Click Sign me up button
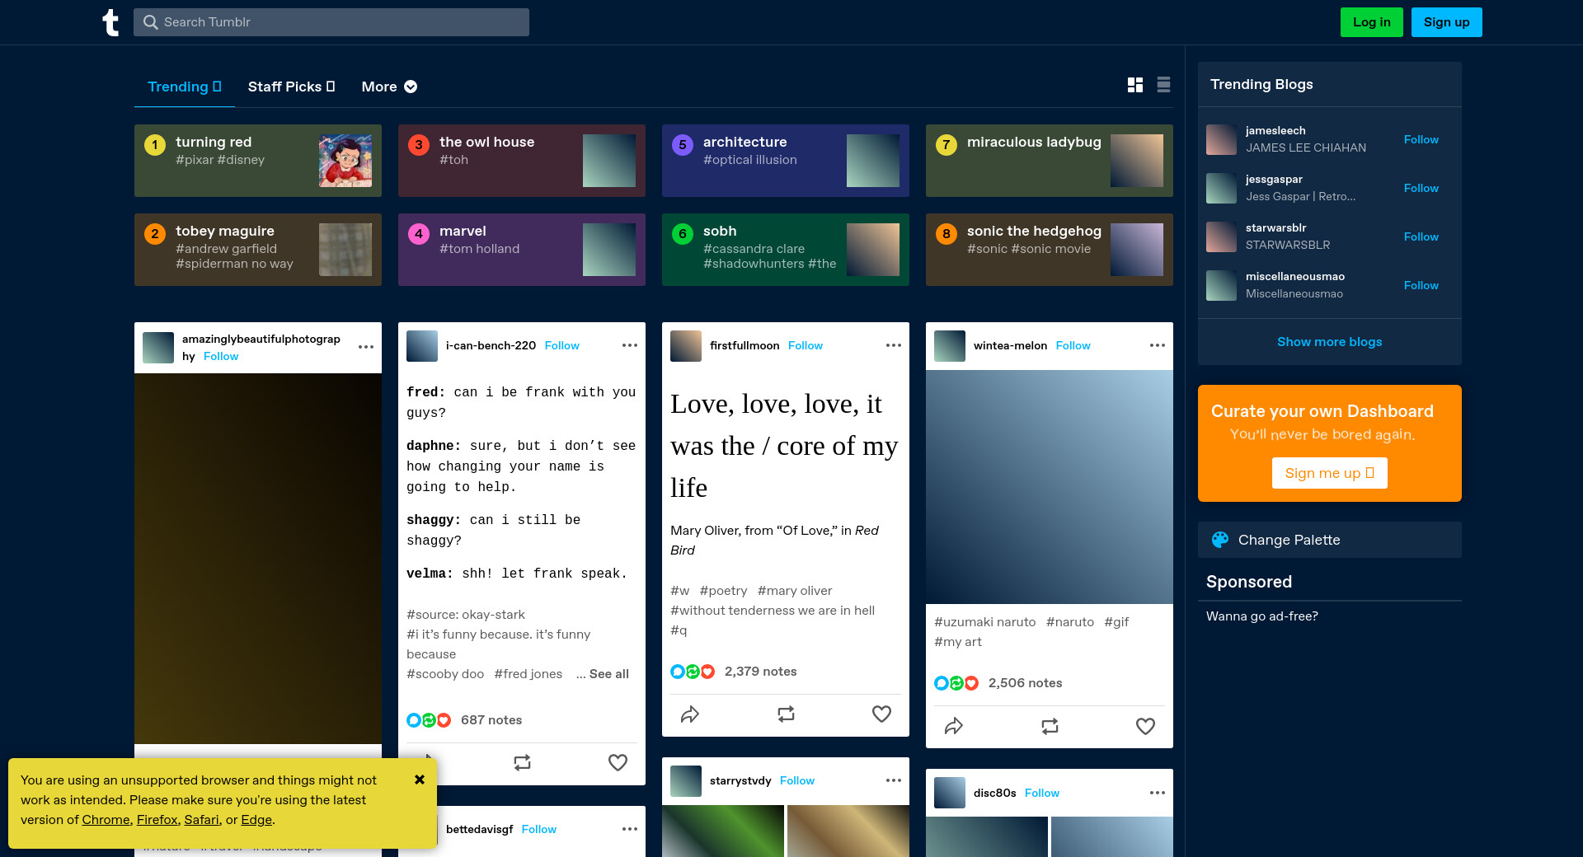 pyautogui.click(x=1330, y=473)
